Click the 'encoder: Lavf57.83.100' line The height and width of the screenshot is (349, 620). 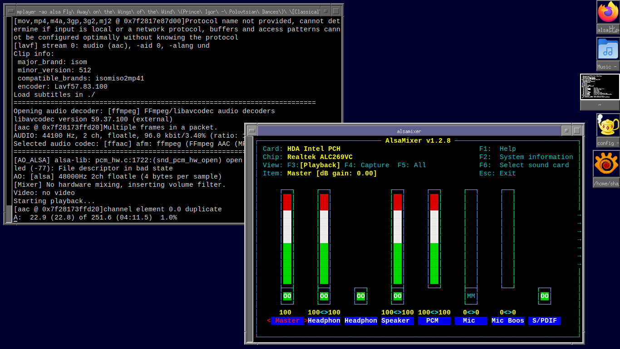63,86
